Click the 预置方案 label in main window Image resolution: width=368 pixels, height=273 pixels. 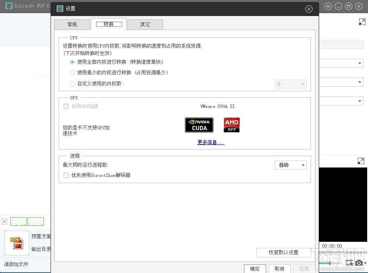[x=41, y=236]
